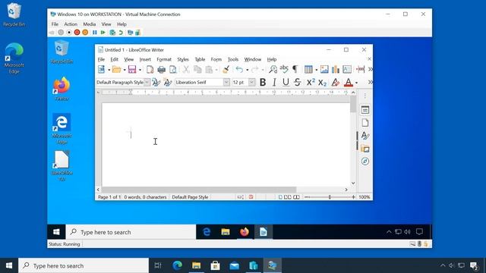Open the Open-file dropdown arrow
This screenshot has height=273, width=486.
125,70
